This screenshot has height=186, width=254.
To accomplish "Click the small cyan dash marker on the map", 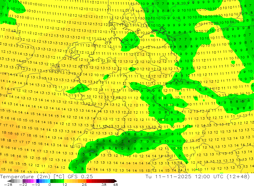I will pos(92,151).
